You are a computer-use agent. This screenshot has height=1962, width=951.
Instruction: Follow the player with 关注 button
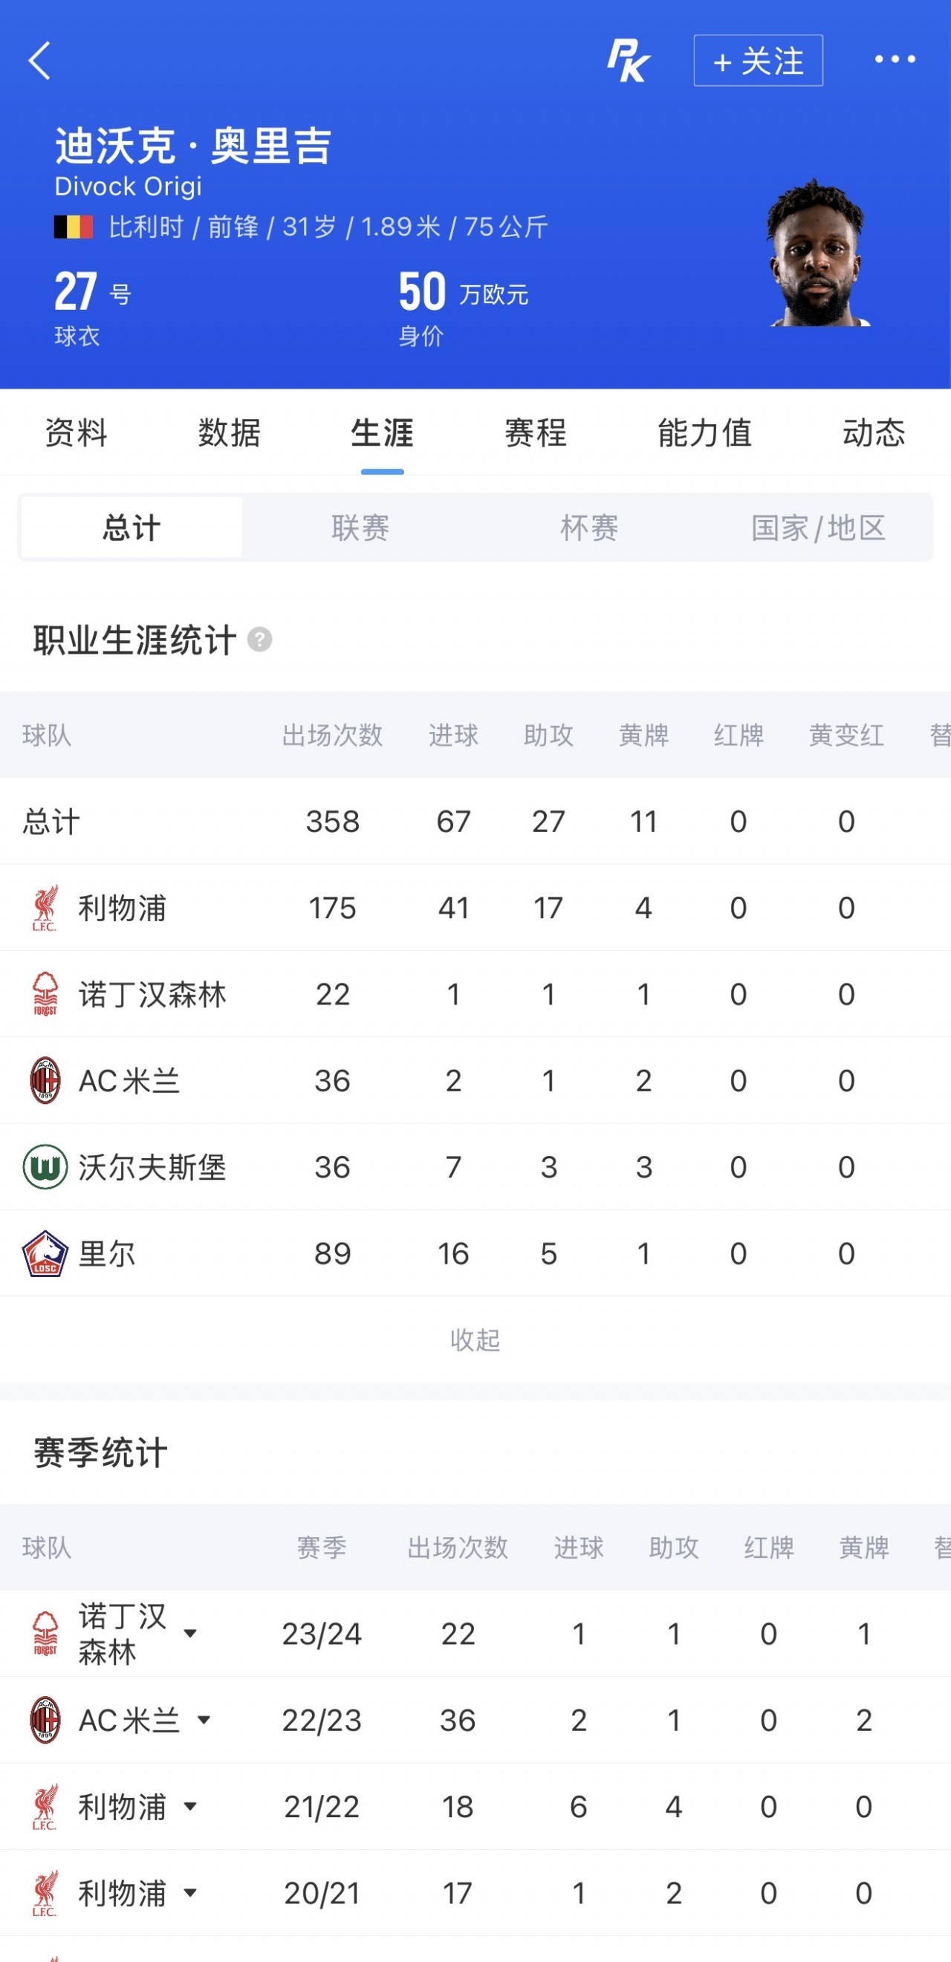coord(759,60)
